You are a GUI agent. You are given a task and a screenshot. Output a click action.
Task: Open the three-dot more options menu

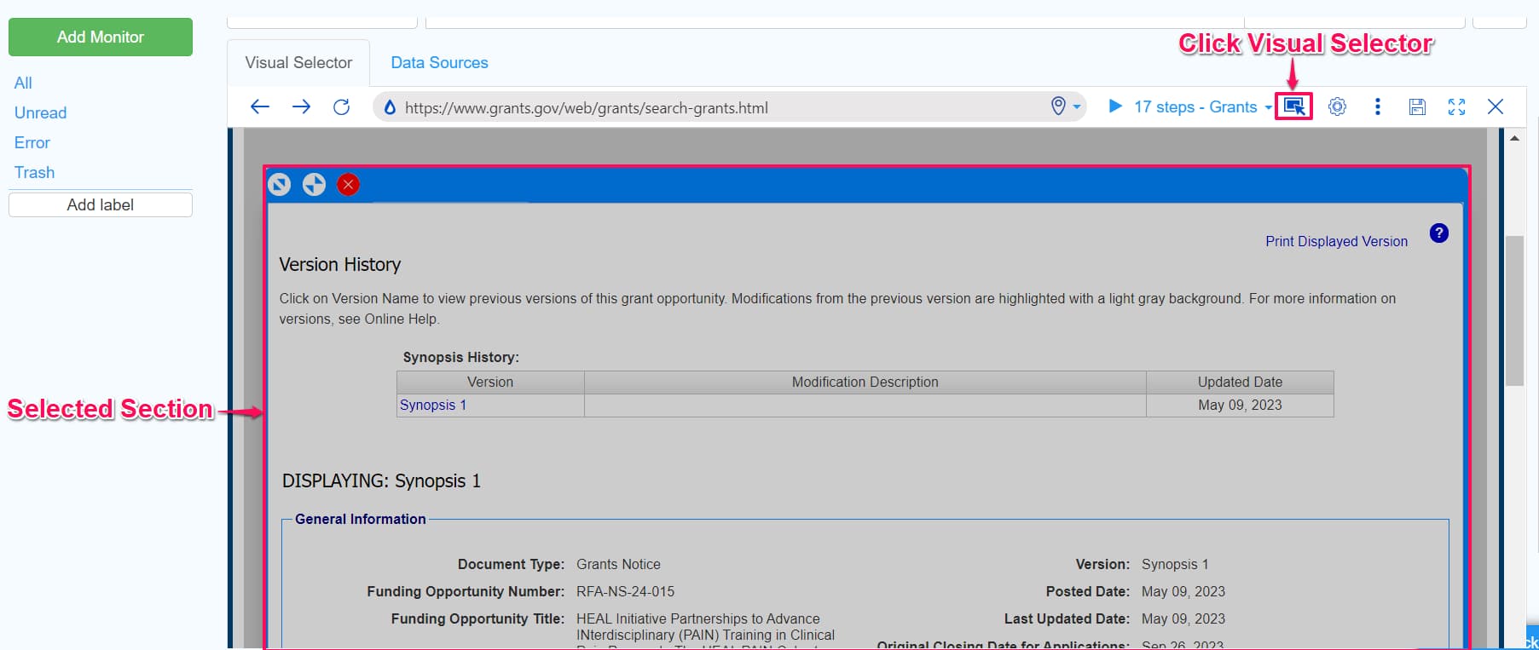click(x=1377, y=106)
